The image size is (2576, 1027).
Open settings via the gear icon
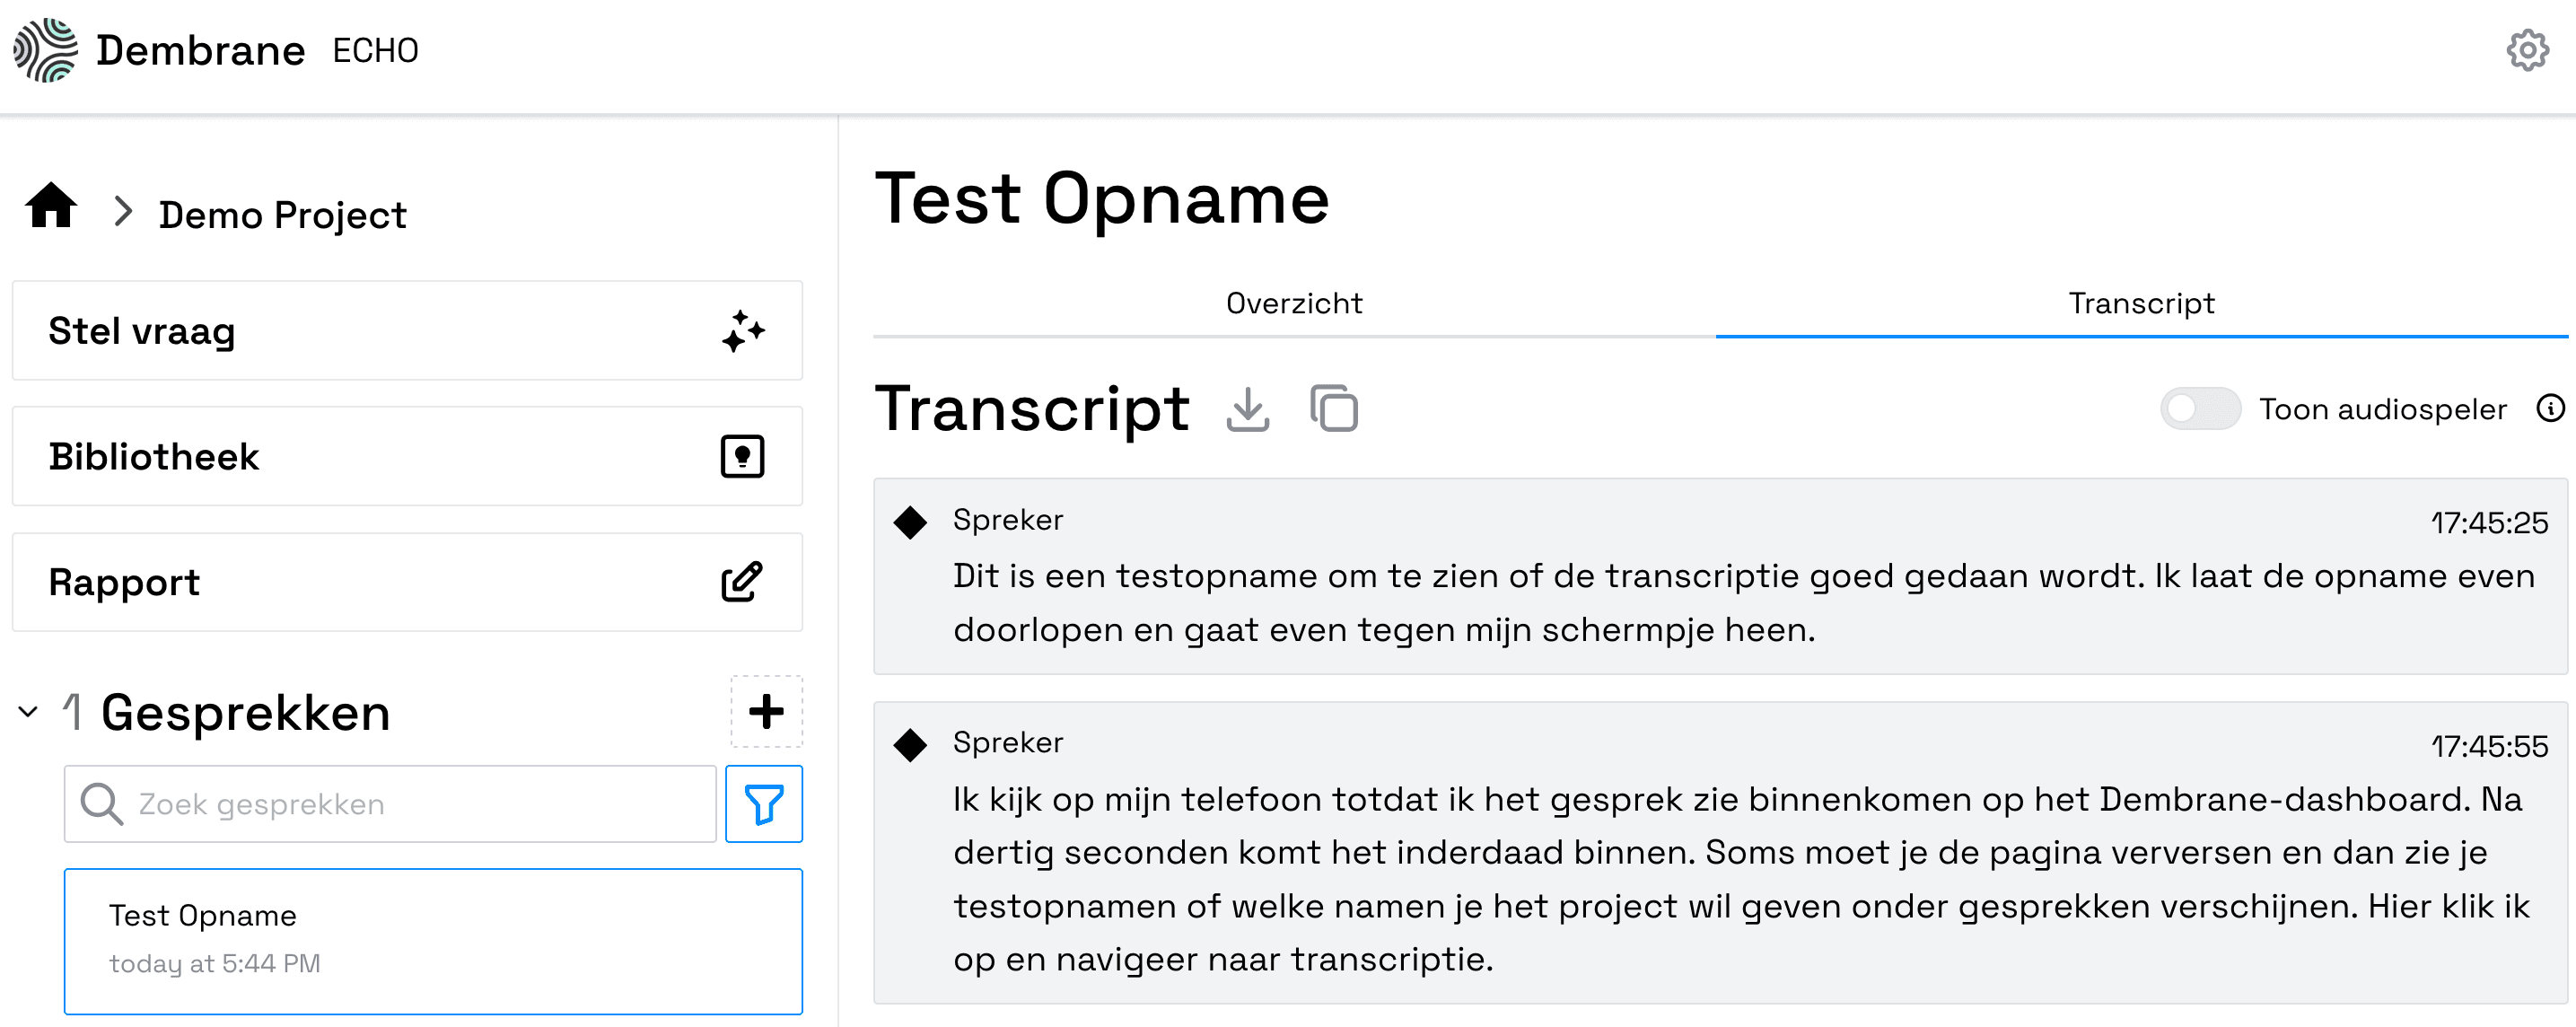point(2527,50)
